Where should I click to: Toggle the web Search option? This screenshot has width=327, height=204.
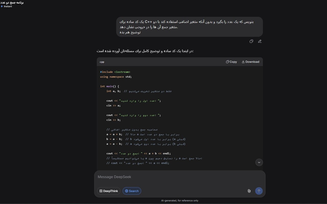coord(132,191)
